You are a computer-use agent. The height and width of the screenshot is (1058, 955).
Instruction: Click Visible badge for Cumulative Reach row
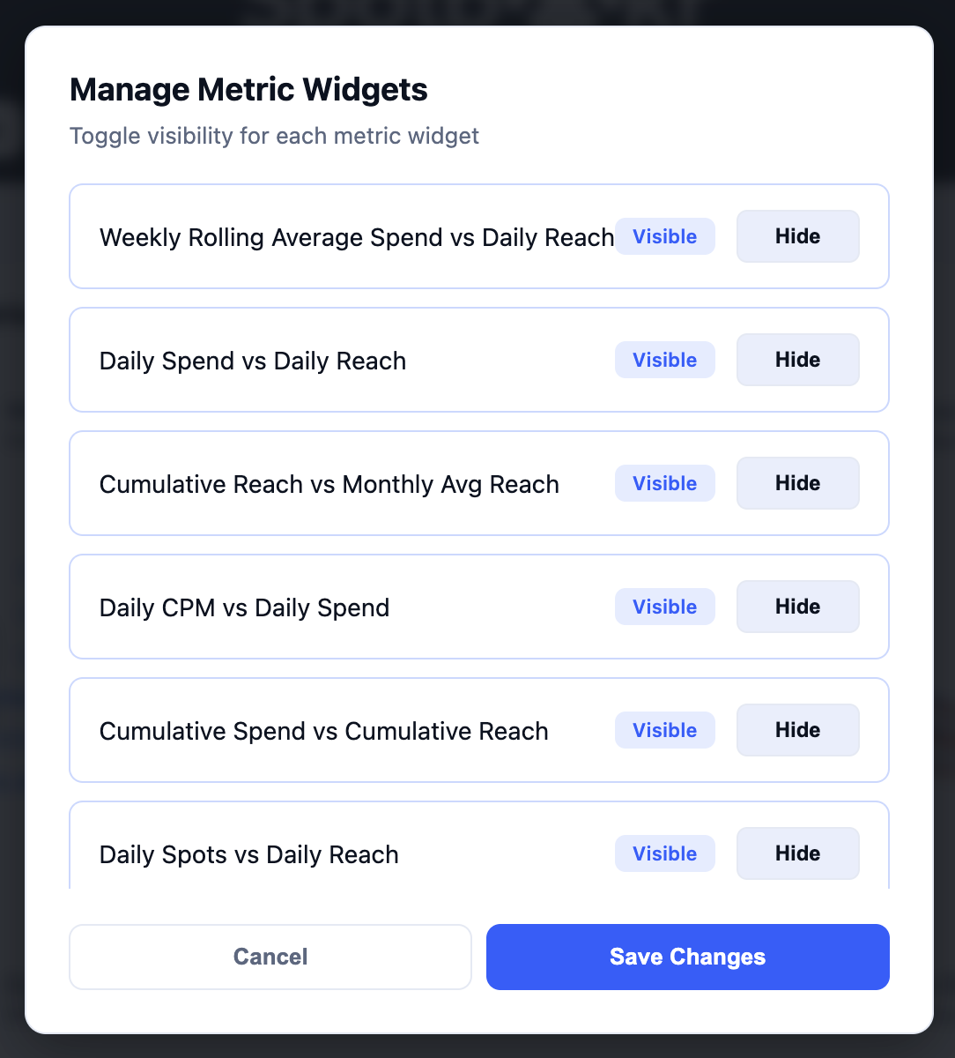point(664,483)
